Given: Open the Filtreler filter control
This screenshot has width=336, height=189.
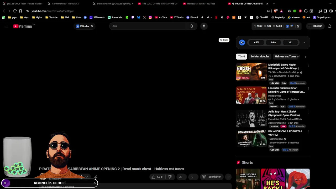Looking at the screenshot, I should (x=85, y=26).
